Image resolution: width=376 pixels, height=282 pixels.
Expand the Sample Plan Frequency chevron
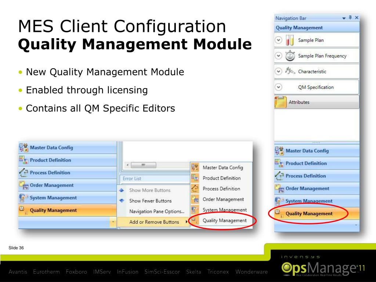pos(278,56)
